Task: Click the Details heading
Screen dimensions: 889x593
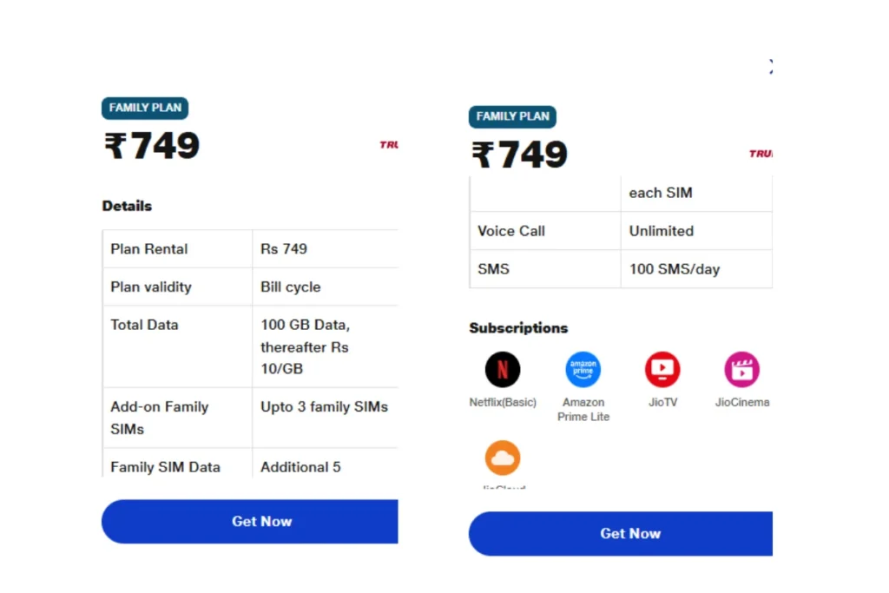Action: coord(127,206)
